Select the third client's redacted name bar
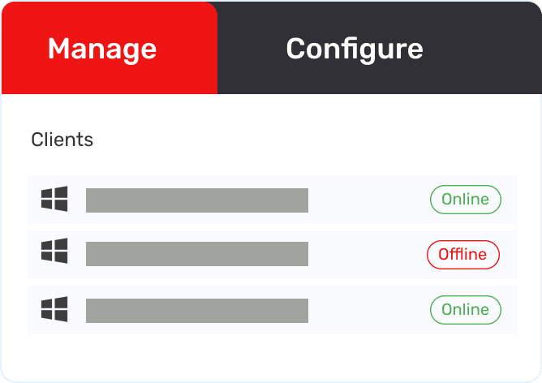The height and width of the screenshot is (383, 542). pos(197,310)
